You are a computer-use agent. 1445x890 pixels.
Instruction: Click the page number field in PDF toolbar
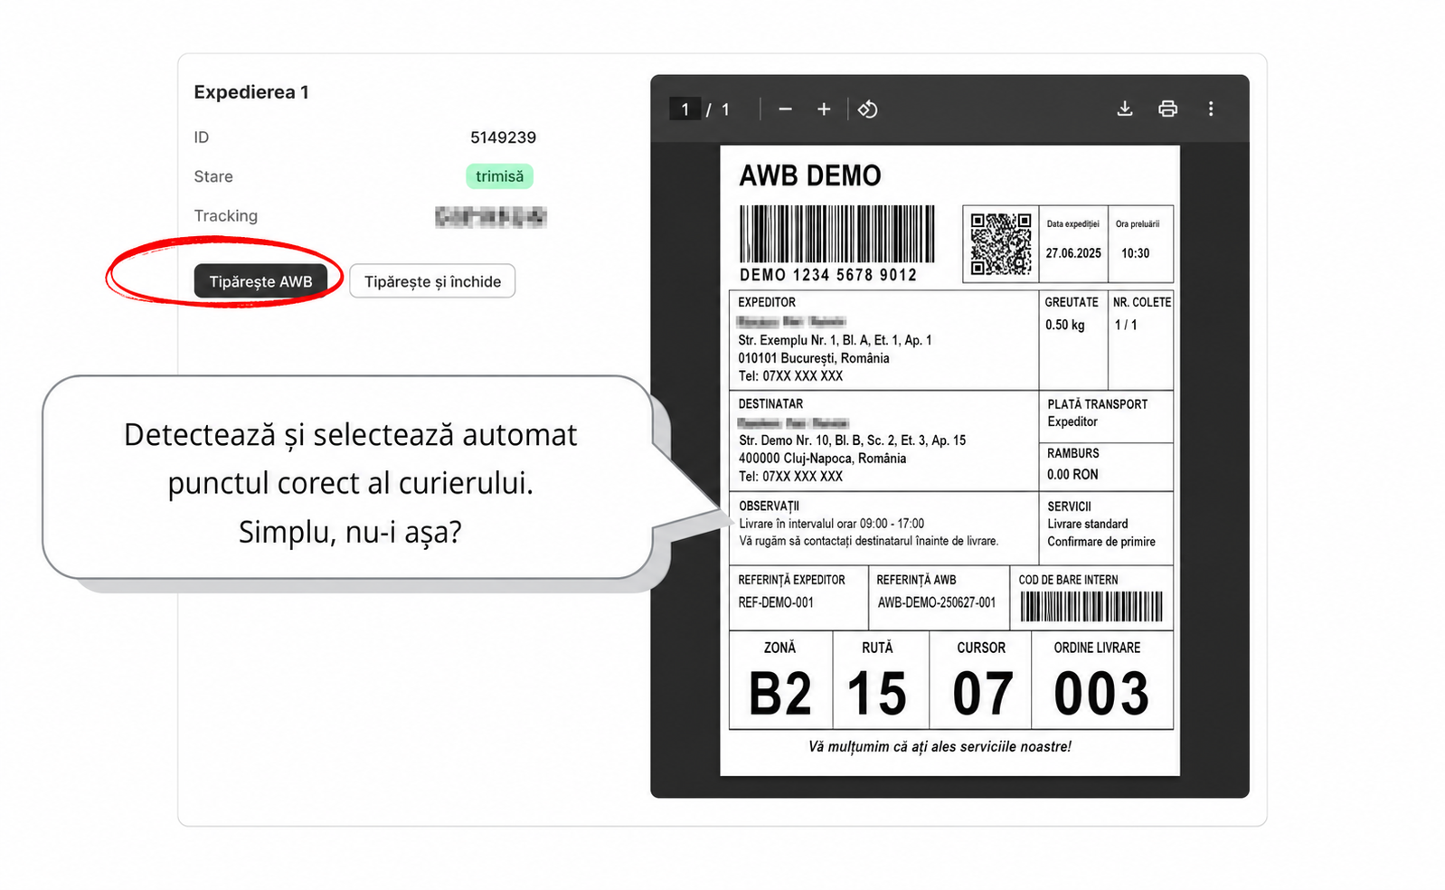[685, 109]
